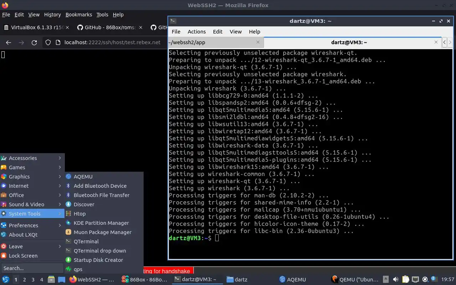Viewport: 456px width, 285px height.
Task: Switch to GitHub 86Box/roms Firefox tab
Action: click(110, 27)
